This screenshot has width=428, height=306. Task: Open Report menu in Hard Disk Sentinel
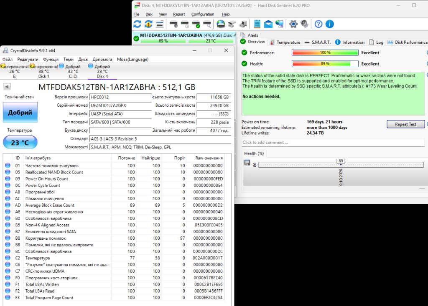[179, 14]
